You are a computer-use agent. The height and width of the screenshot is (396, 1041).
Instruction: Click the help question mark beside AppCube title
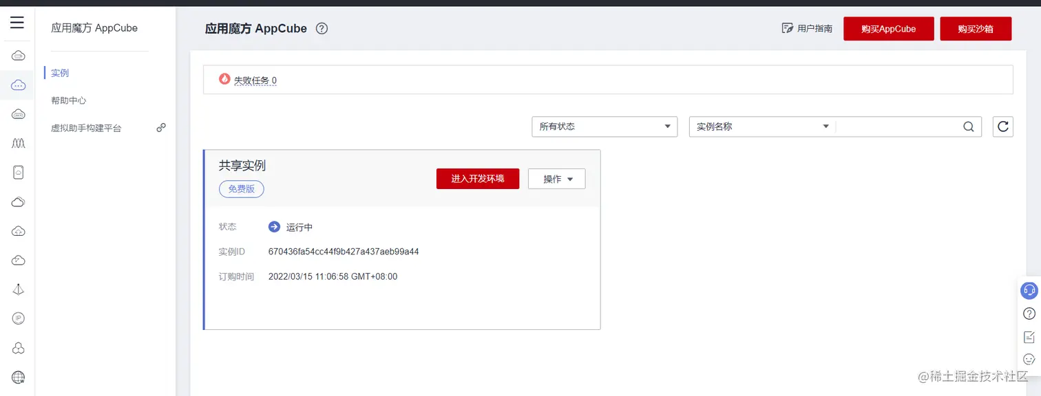322,29
